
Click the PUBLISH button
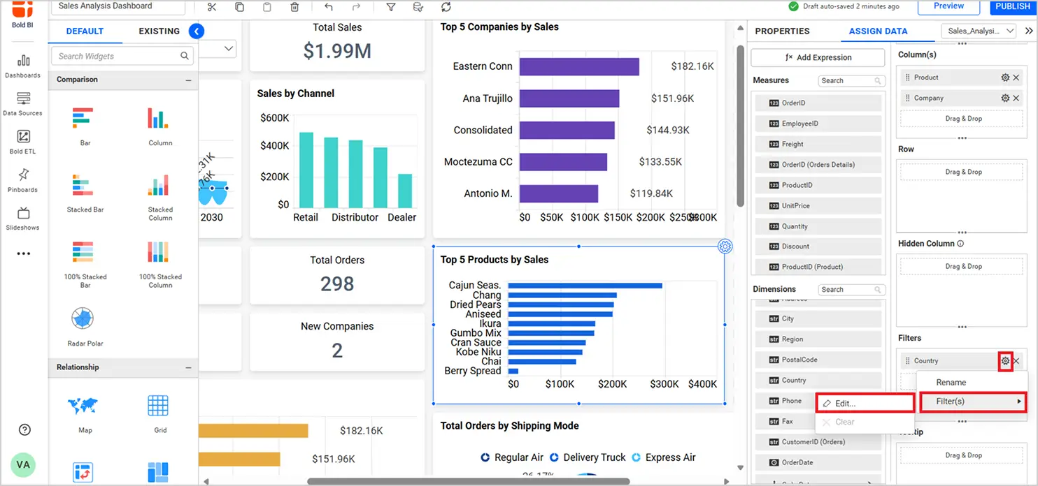[x=1012, y=6]
